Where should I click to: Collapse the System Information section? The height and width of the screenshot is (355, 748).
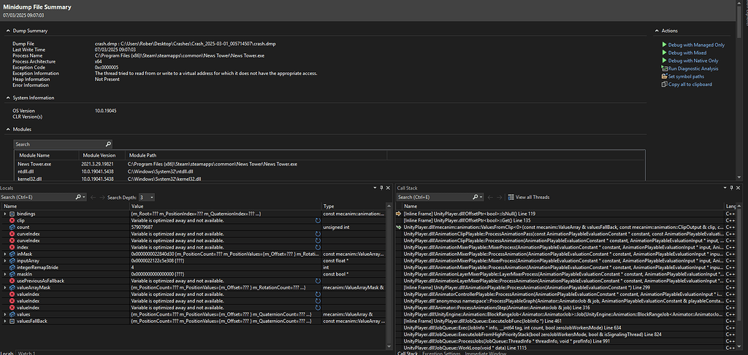(x=7, y=98)
